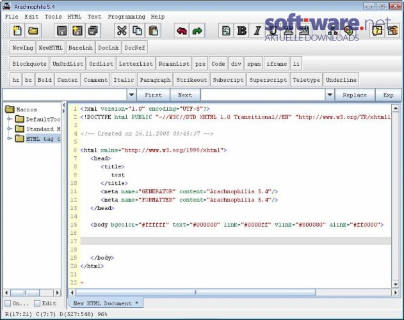
Task: Open the Programming menu
Action: [x=127, y=17]
